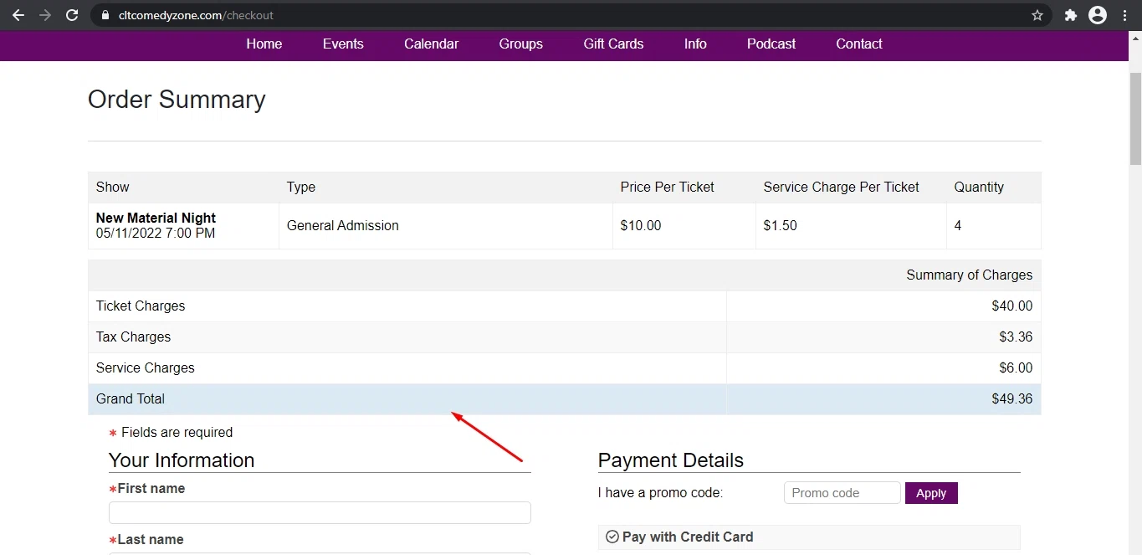Open the browser three-dot menu
1142x555 pixels.
click(1125, 15)
